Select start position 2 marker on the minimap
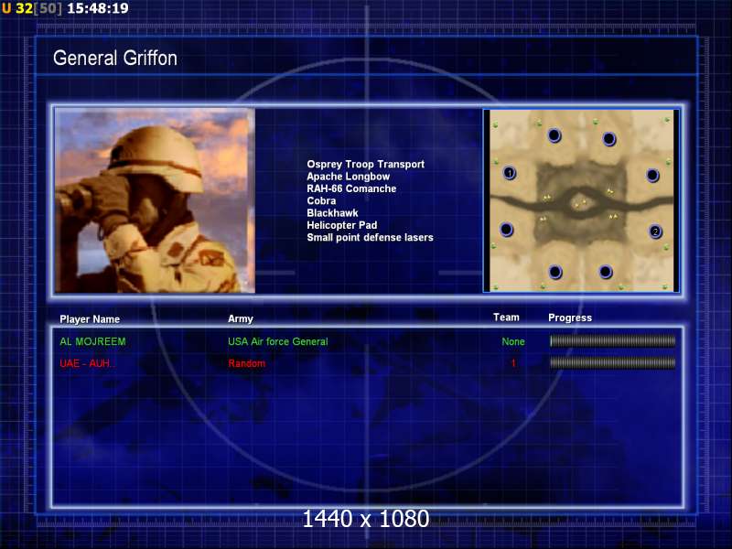The image size is (732, 549). pos(655,231)
